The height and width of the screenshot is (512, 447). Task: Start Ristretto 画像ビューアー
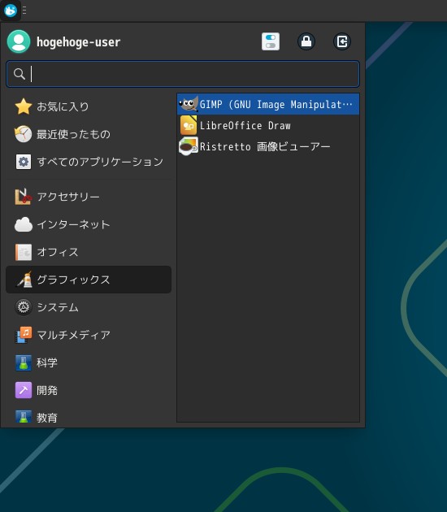(x=268, y=146)
